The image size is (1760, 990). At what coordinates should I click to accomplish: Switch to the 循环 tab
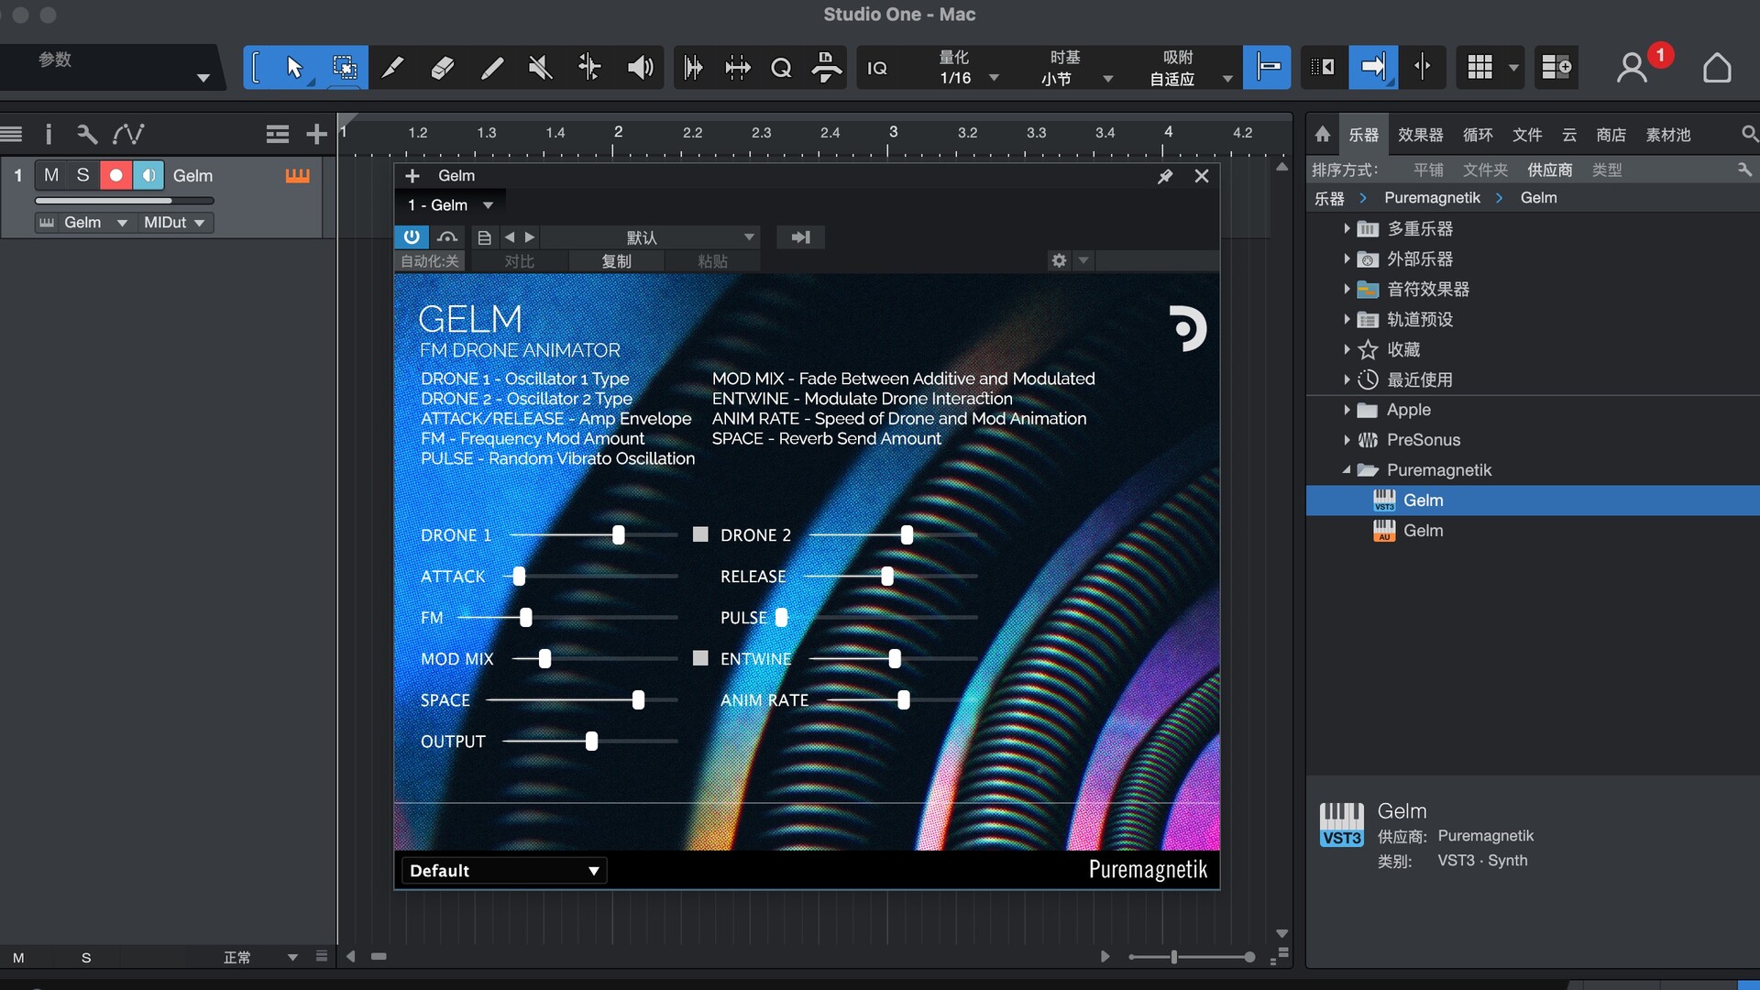click(x=1478, y=135)
